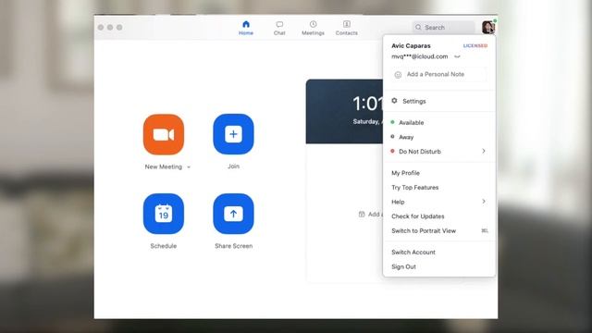The width and height of the screenshot is (592, 333).
Task: Open the Contacts tab
Action: tap(347, 28)
